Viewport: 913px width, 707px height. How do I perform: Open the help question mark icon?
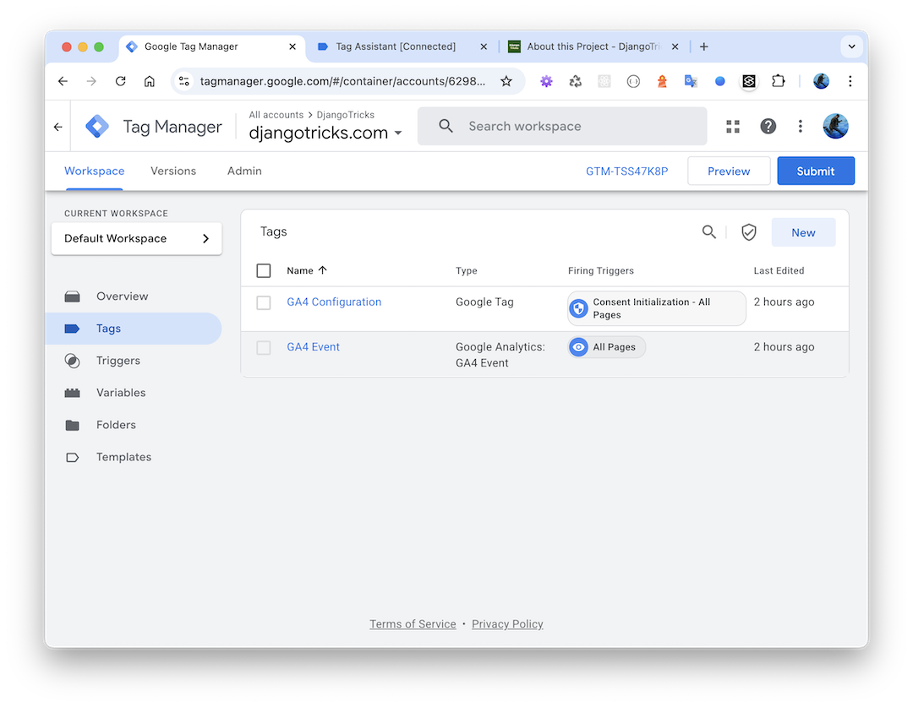click(x=768, y=126)
